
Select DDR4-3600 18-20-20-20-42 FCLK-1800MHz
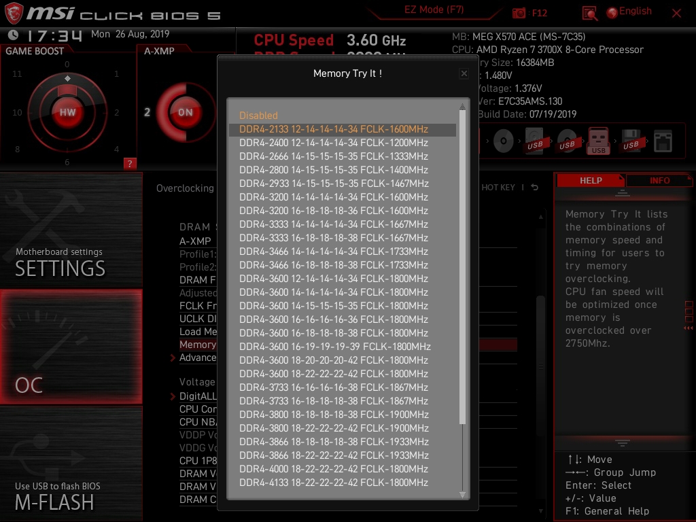[343, 360]
